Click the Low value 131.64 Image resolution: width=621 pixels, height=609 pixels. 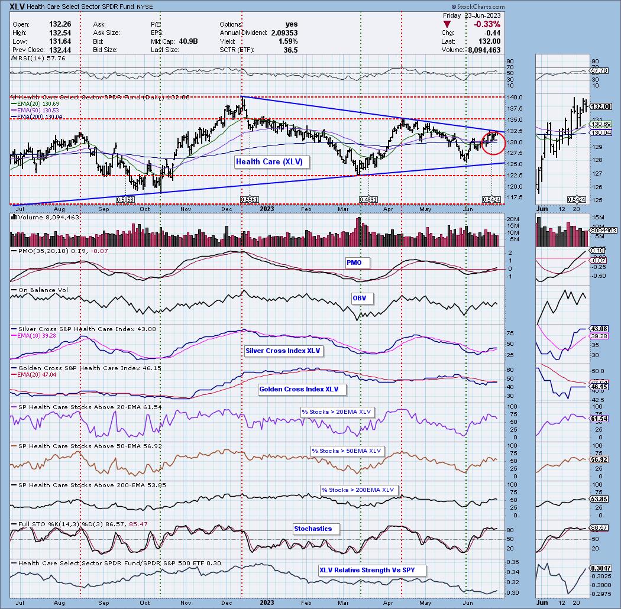click(x=60, y=41)
